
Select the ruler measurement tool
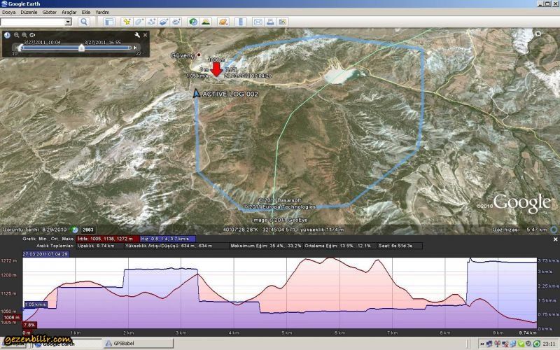pos(241,22)
